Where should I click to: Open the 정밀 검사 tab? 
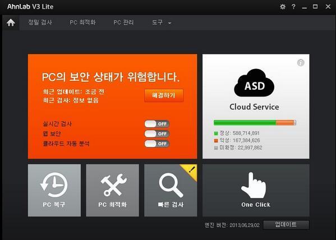40,22
